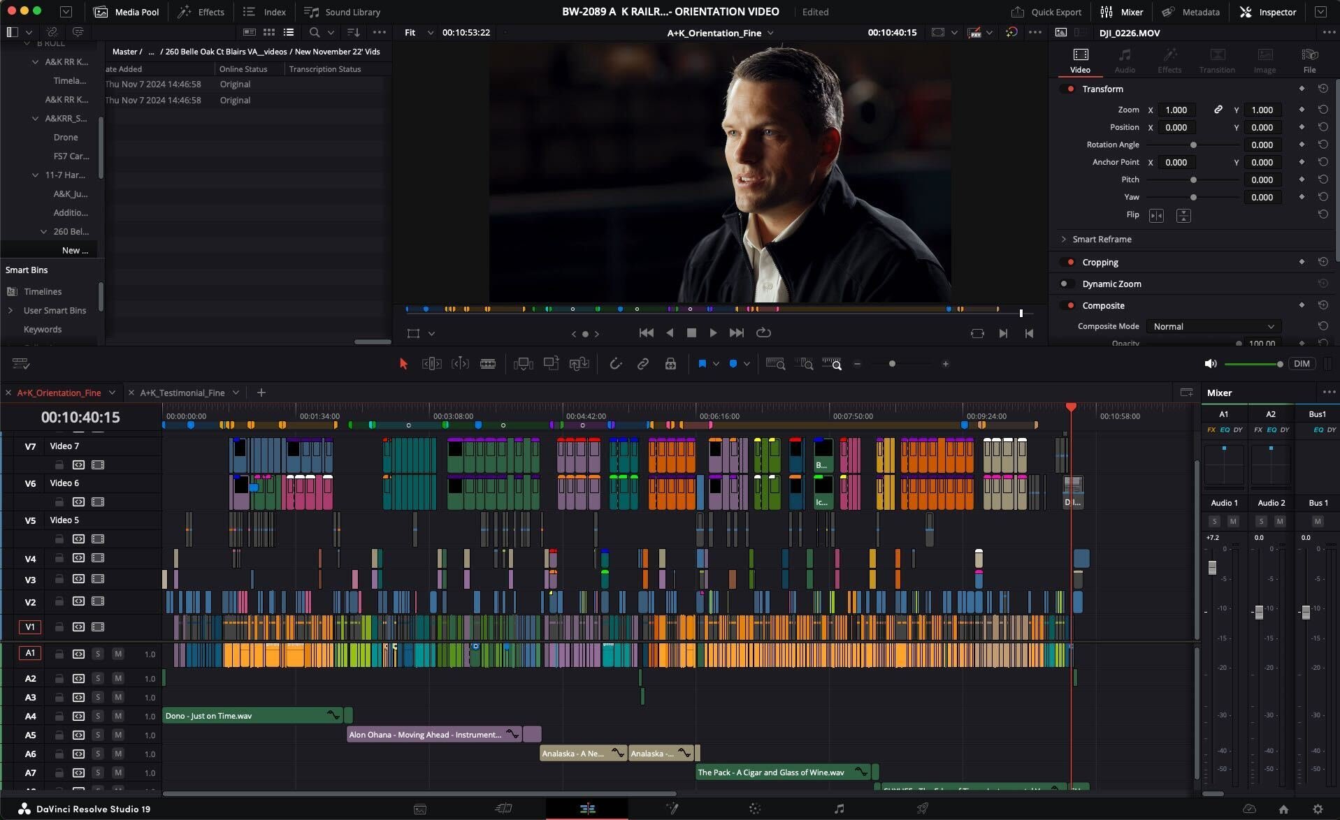Select the Blade Edit Mode tool
1340x820 pixels.
point(488,364)
